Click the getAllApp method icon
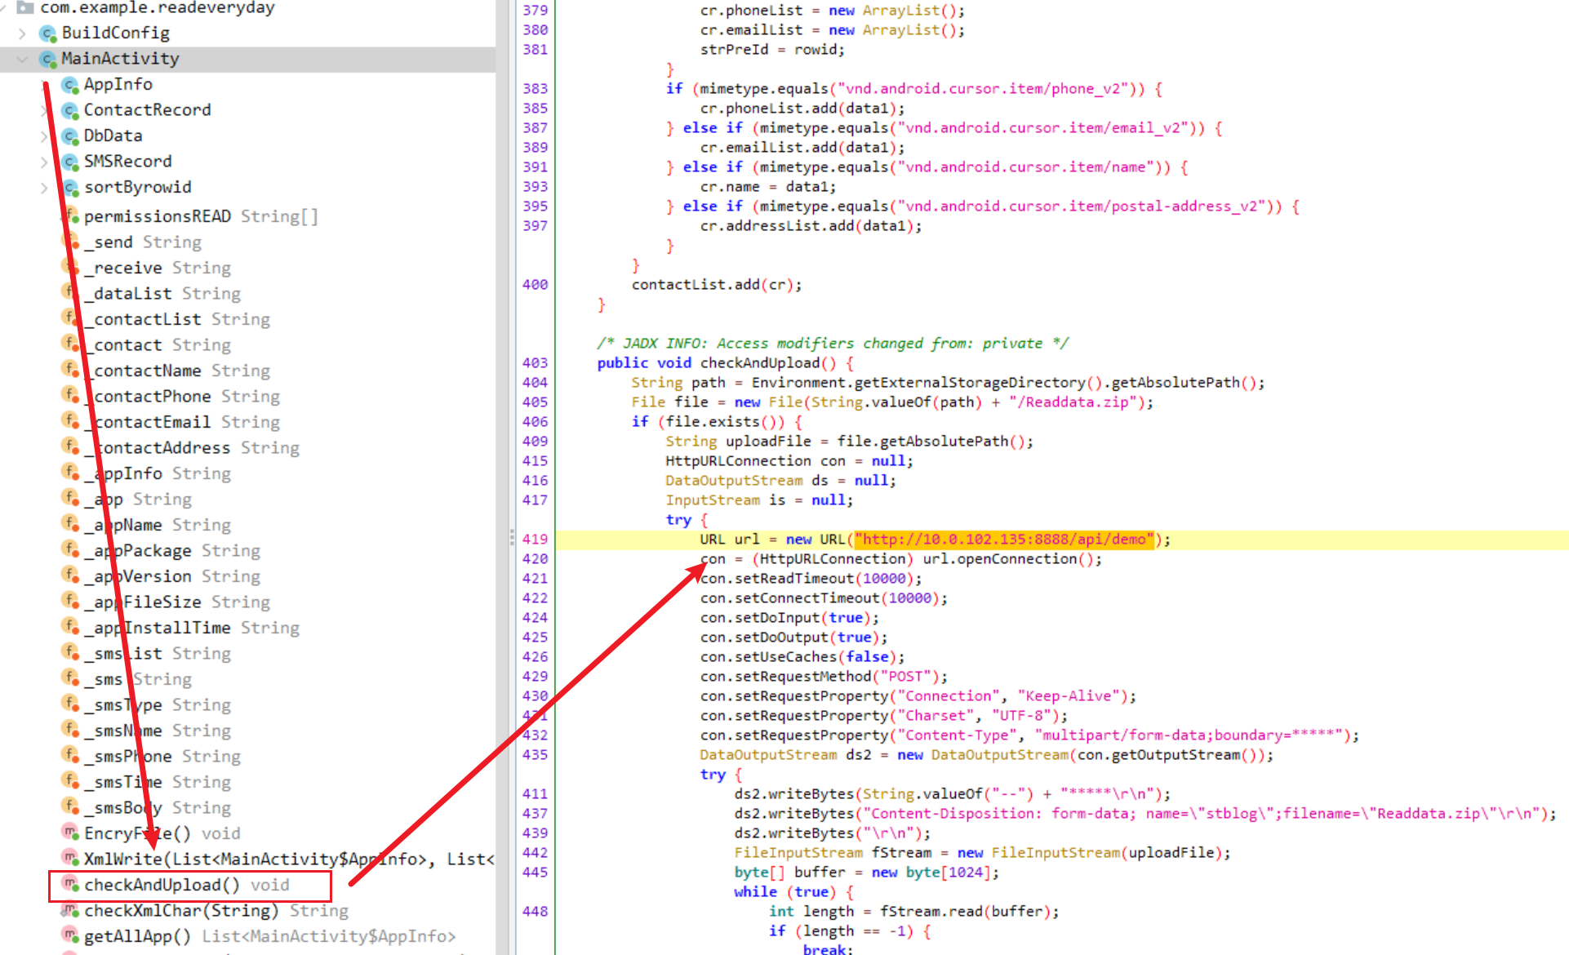Viewport: 1569px width, 955px height. coord(71,935)
